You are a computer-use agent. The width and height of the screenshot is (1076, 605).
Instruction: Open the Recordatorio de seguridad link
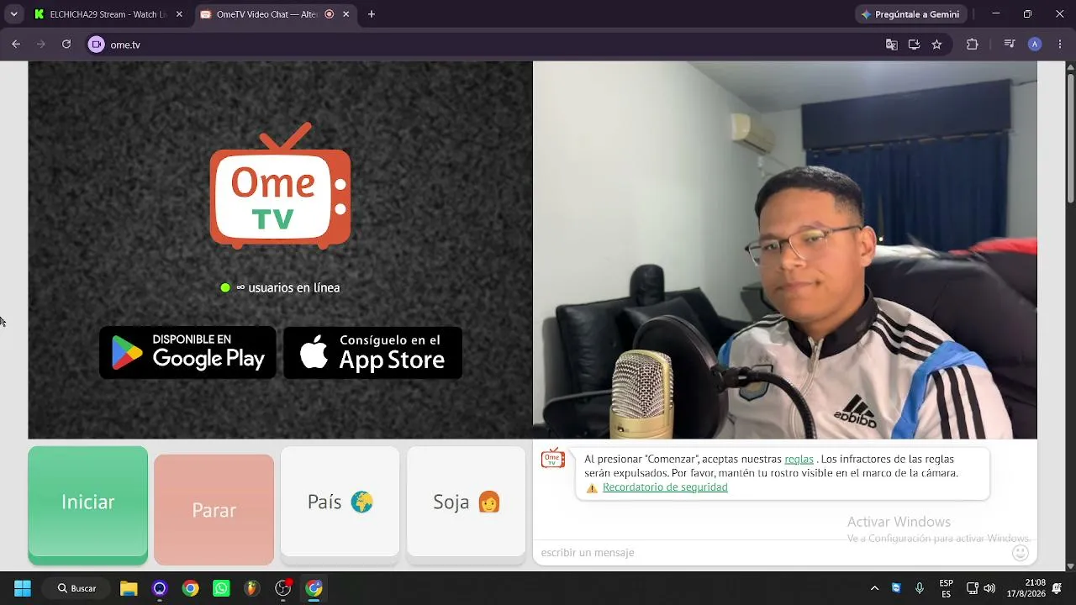coord(665,487)
